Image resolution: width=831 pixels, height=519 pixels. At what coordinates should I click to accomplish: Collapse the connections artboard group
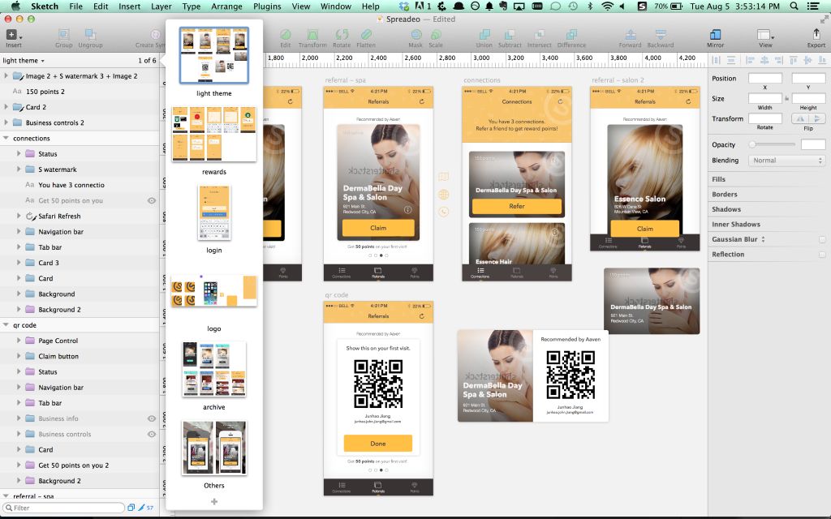[x=6, y=138]
